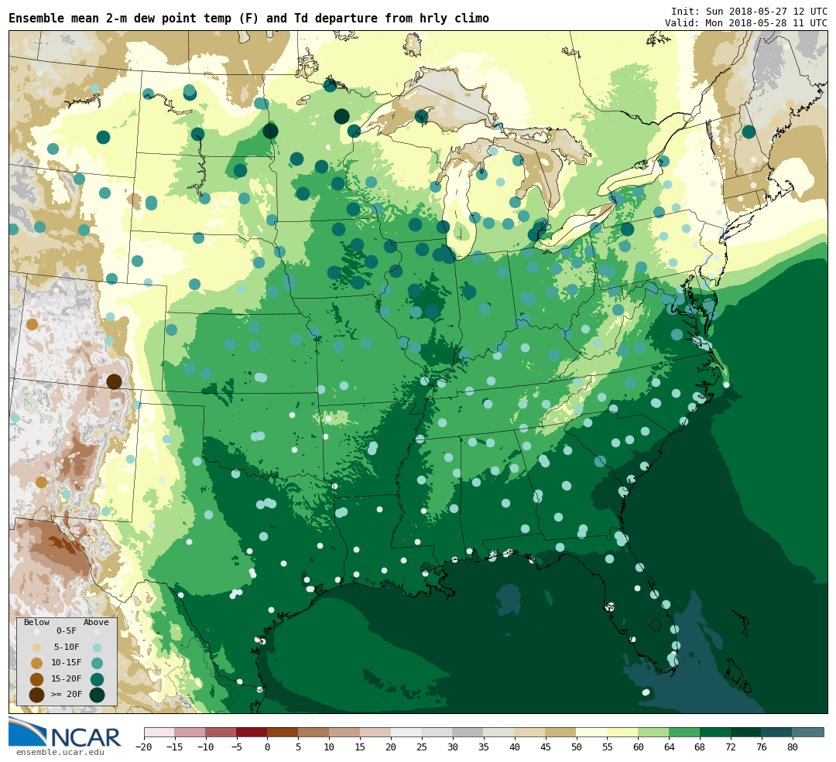
Task: Click the slate swatch right of 80
Action: click(x=808, y=732)
